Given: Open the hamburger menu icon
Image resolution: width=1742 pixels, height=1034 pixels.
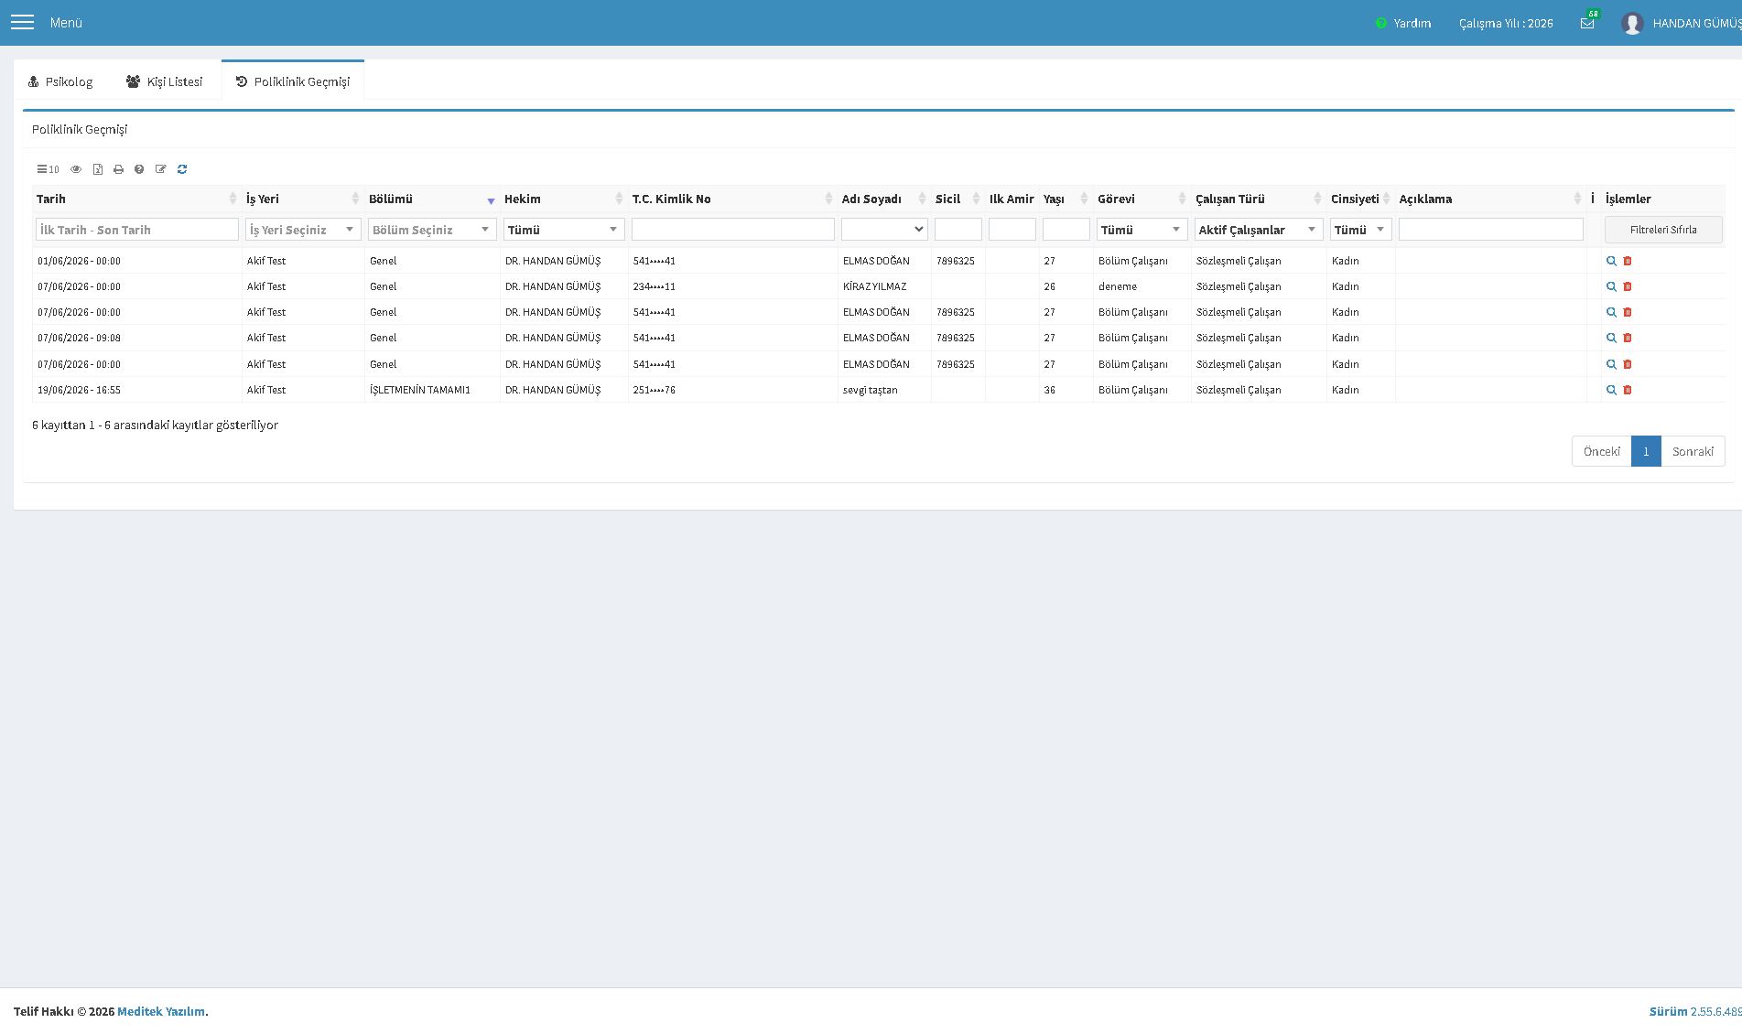Looking at the screenshot, I should 22,22.
